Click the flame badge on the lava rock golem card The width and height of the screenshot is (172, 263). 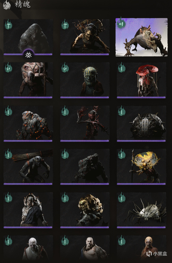pos(8,111)
